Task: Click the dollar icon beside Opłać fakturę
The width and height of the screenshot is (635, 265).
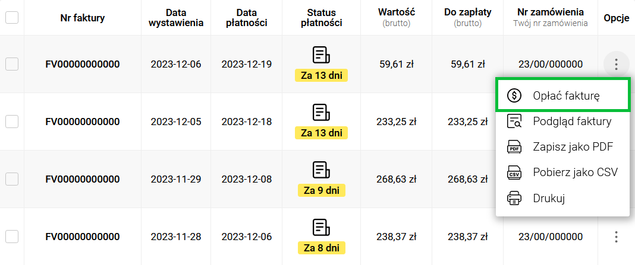Action: point(514,95)
